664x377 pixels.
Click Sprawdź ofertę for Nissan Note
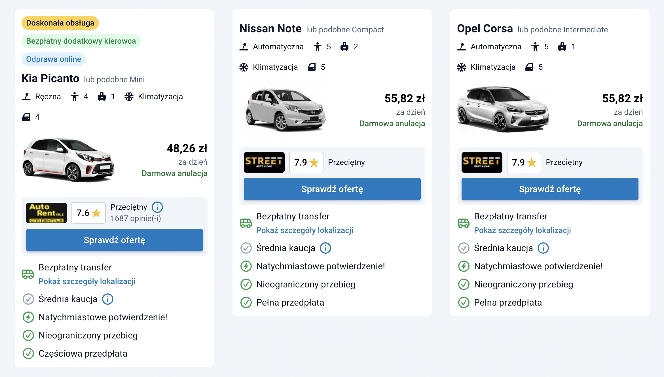(x=332, y=189)
